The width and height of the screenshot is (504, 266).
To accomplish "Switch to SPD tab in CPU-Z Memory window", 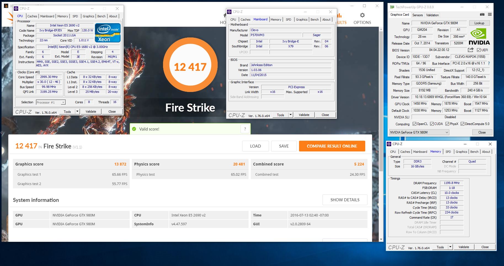I will pos(448,152).
